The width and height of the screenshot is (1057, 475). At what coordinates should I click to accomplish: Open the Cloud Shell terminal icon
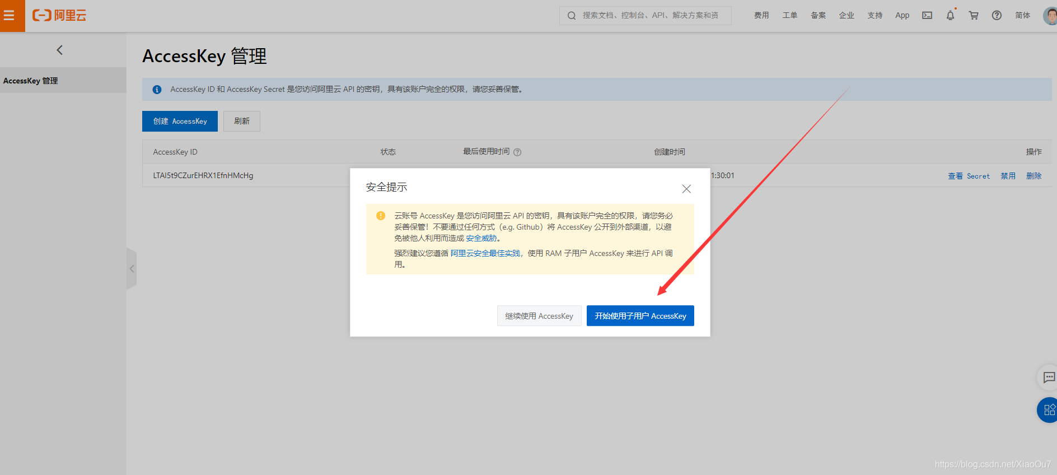click(927, 16)
